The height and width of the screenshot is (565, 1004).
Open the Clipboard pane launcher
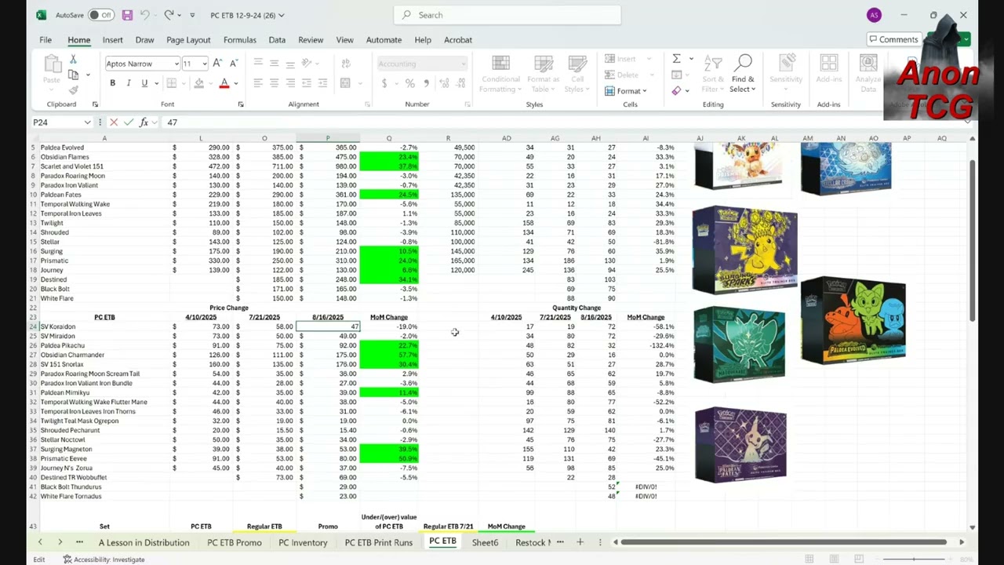(x=95, y=104)
